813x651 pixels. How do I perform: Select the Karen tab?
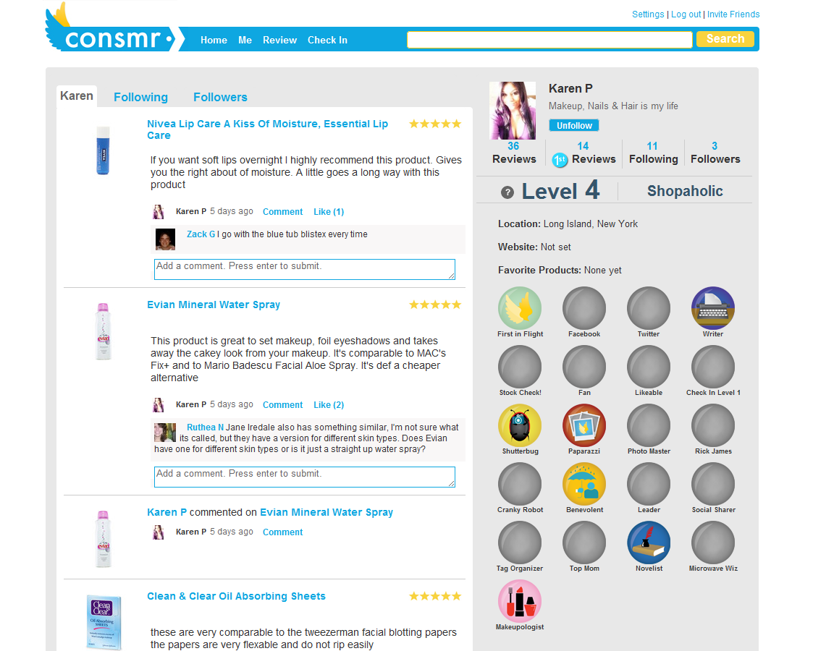coord(77,95)
